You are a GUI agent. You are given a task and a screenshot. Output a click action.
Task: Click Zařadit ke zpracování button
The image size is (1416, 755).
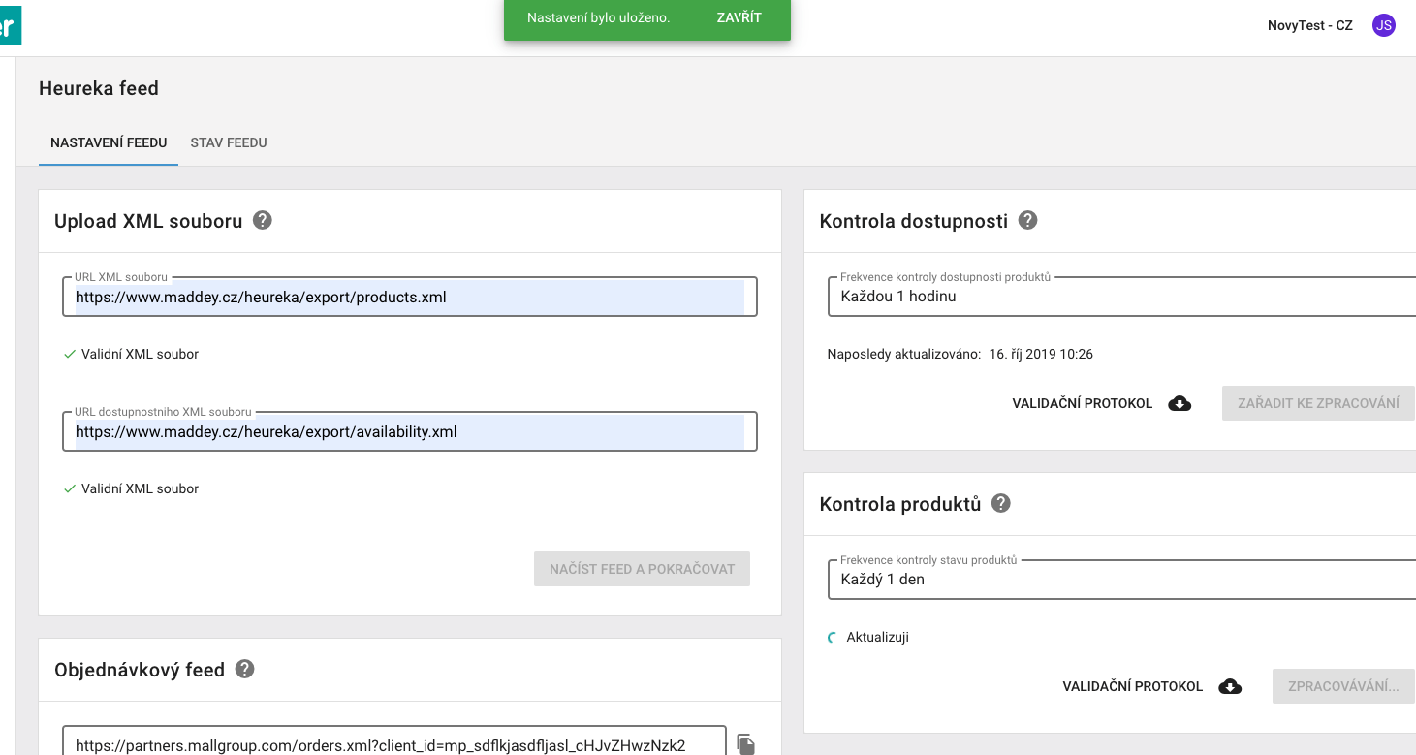pos(1318,403)
